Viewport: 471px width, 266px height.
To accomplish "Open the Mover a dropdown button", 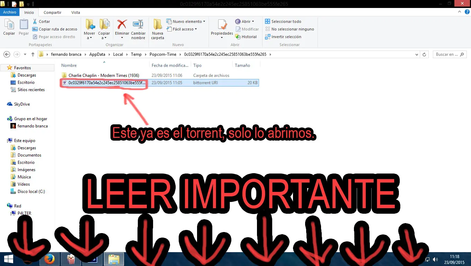I will (89, 29).
